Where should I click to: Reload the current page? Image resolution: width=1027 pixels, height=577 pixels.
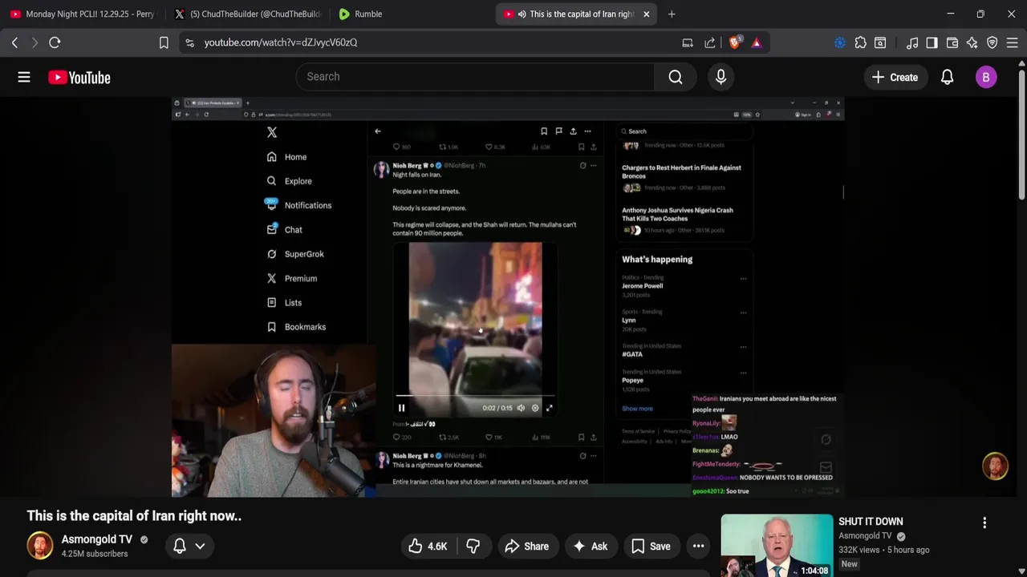point(55,42)
